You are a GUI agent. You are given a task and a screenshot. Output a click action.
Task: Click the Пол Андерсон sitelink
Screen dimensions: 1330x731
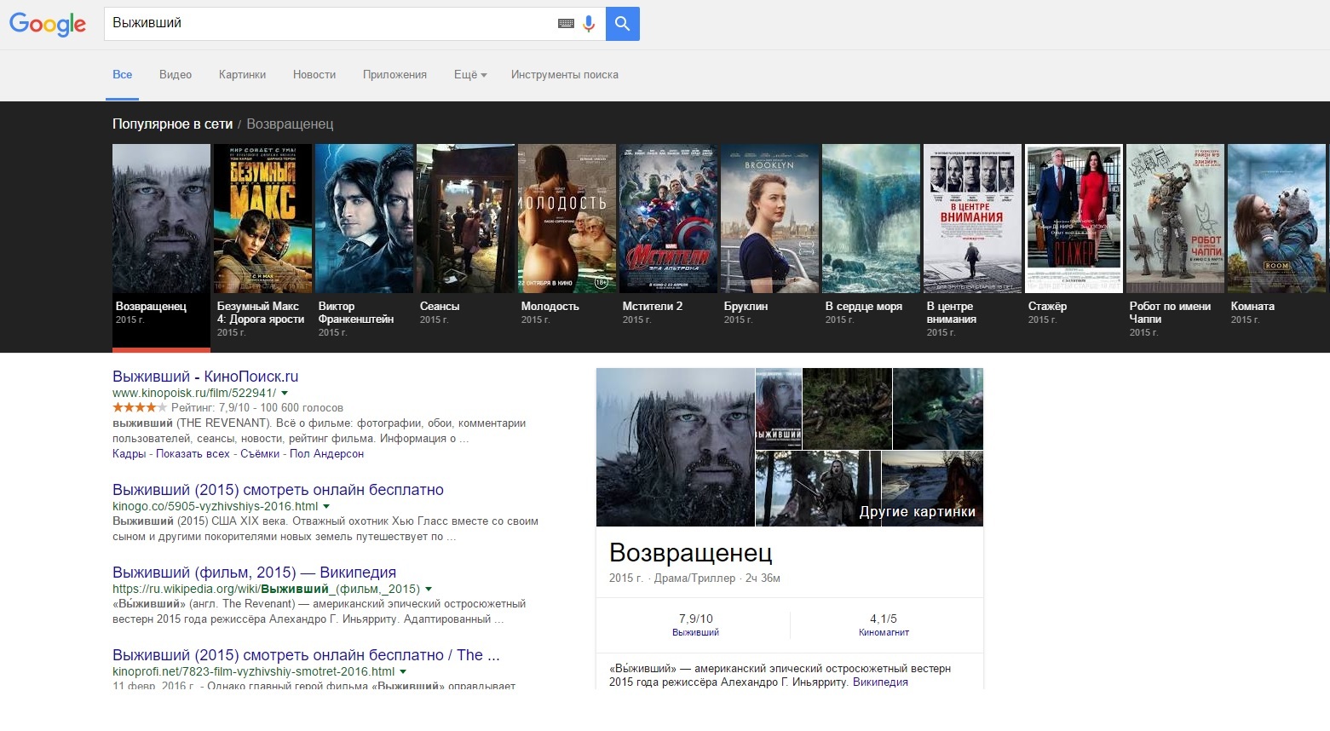[326, 454]
